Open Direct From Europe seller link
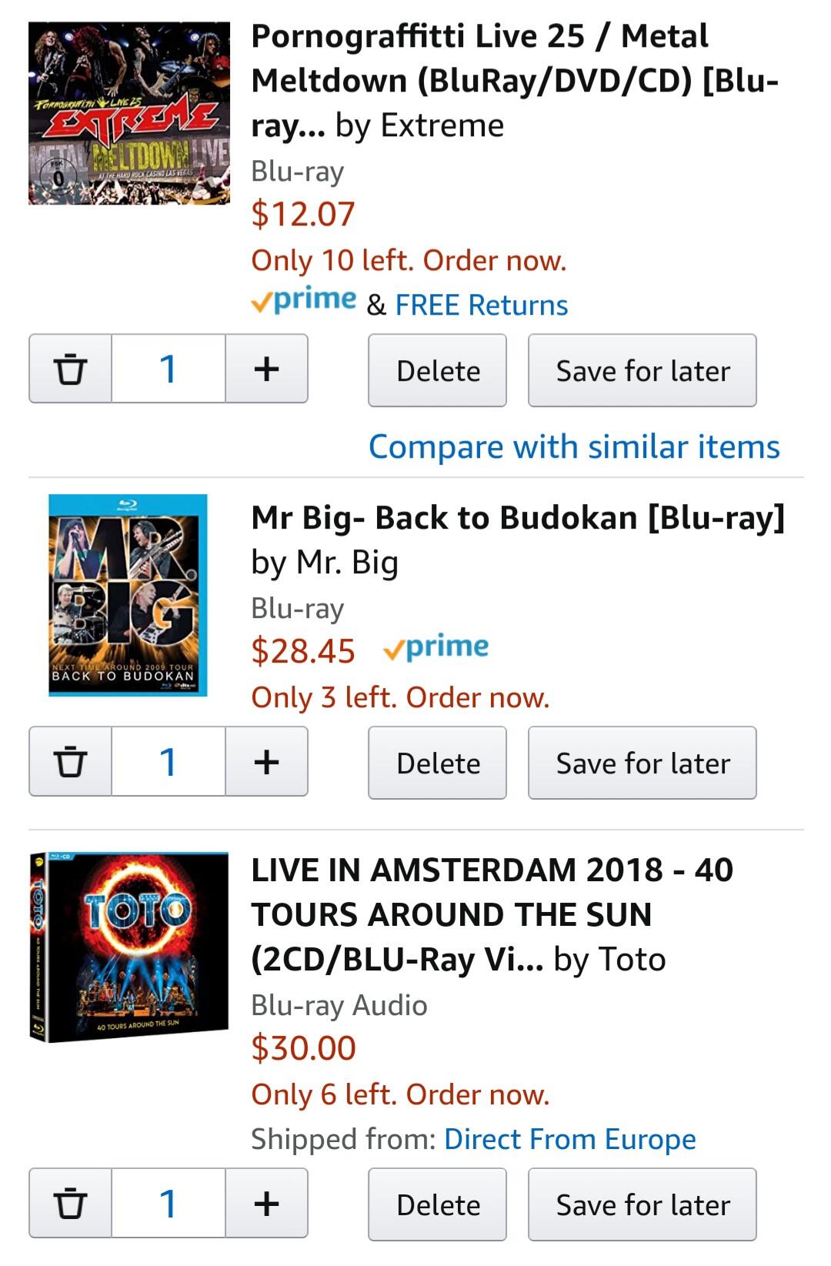Viewport: 831px width, 1266px height. [x=570, y=1138]
